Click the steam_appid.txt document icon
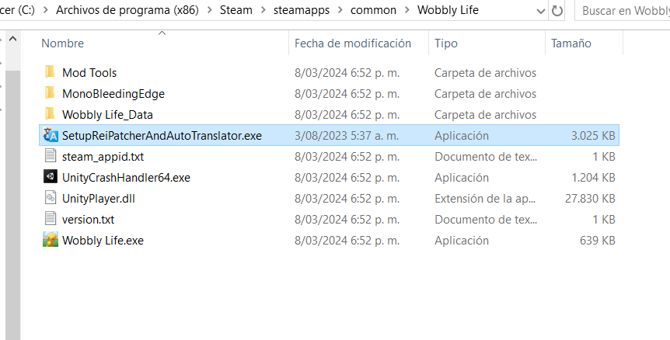This screenshot has width=670, height=340. (51, 156)
